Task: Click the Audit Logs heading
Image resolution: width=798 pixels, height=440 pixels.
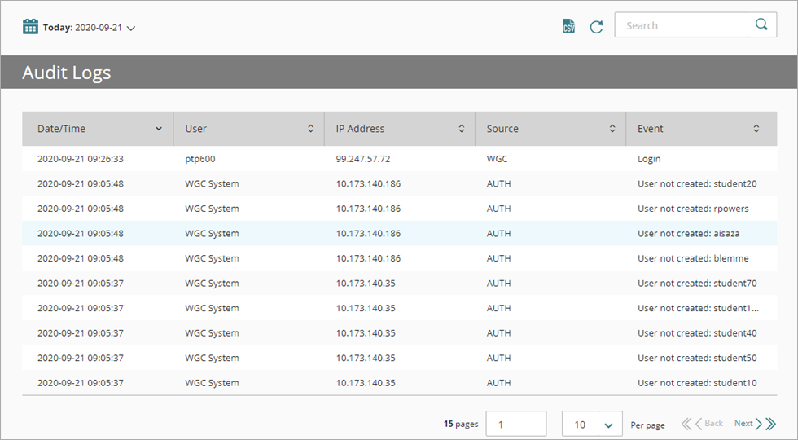Action: [66, 73]
